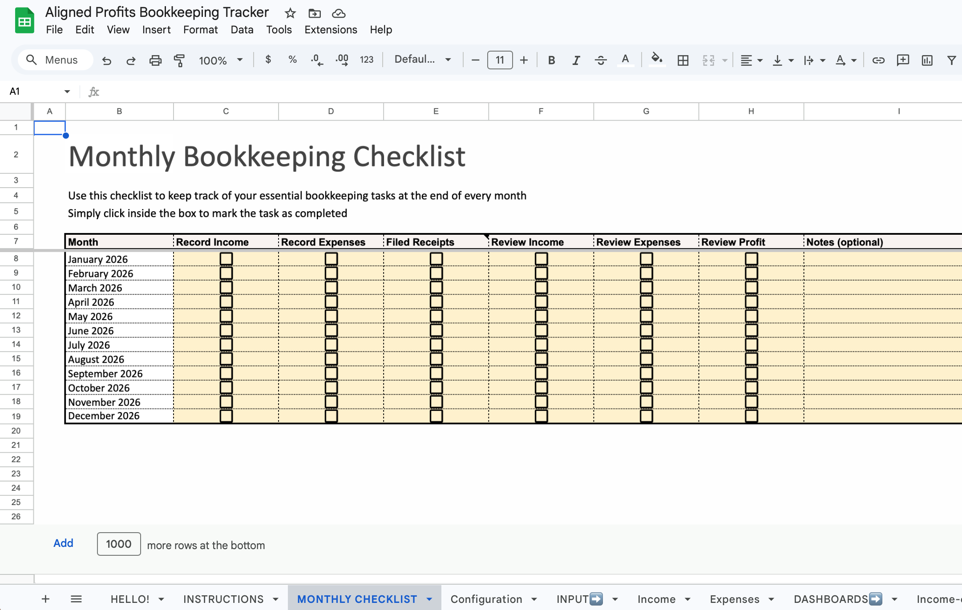
Task: Click the add new sheet plus button
Action: click(45, 599)
